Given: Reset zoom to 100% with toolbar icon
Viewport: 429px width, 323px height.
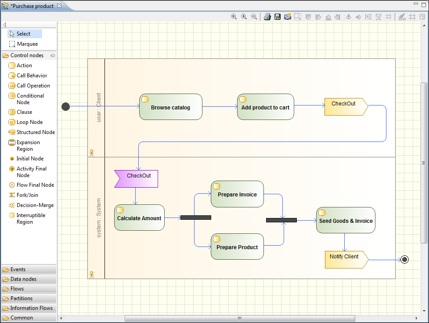Looking at the screenshot, I should [x=244, y=17].
